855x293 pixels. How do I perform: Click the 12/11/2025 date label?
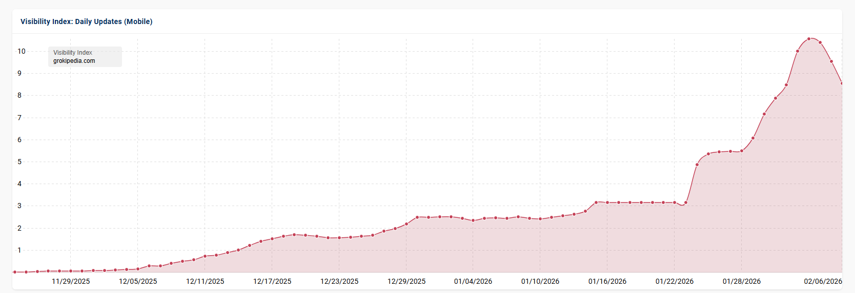[x=205, y=281]
